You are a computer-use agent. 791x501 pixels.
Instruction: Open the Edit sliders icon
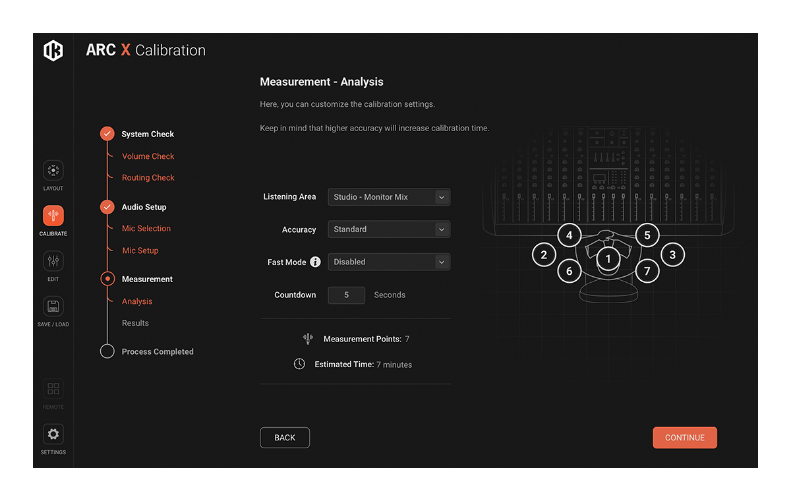pyautogui.click(x=53, y=261)
